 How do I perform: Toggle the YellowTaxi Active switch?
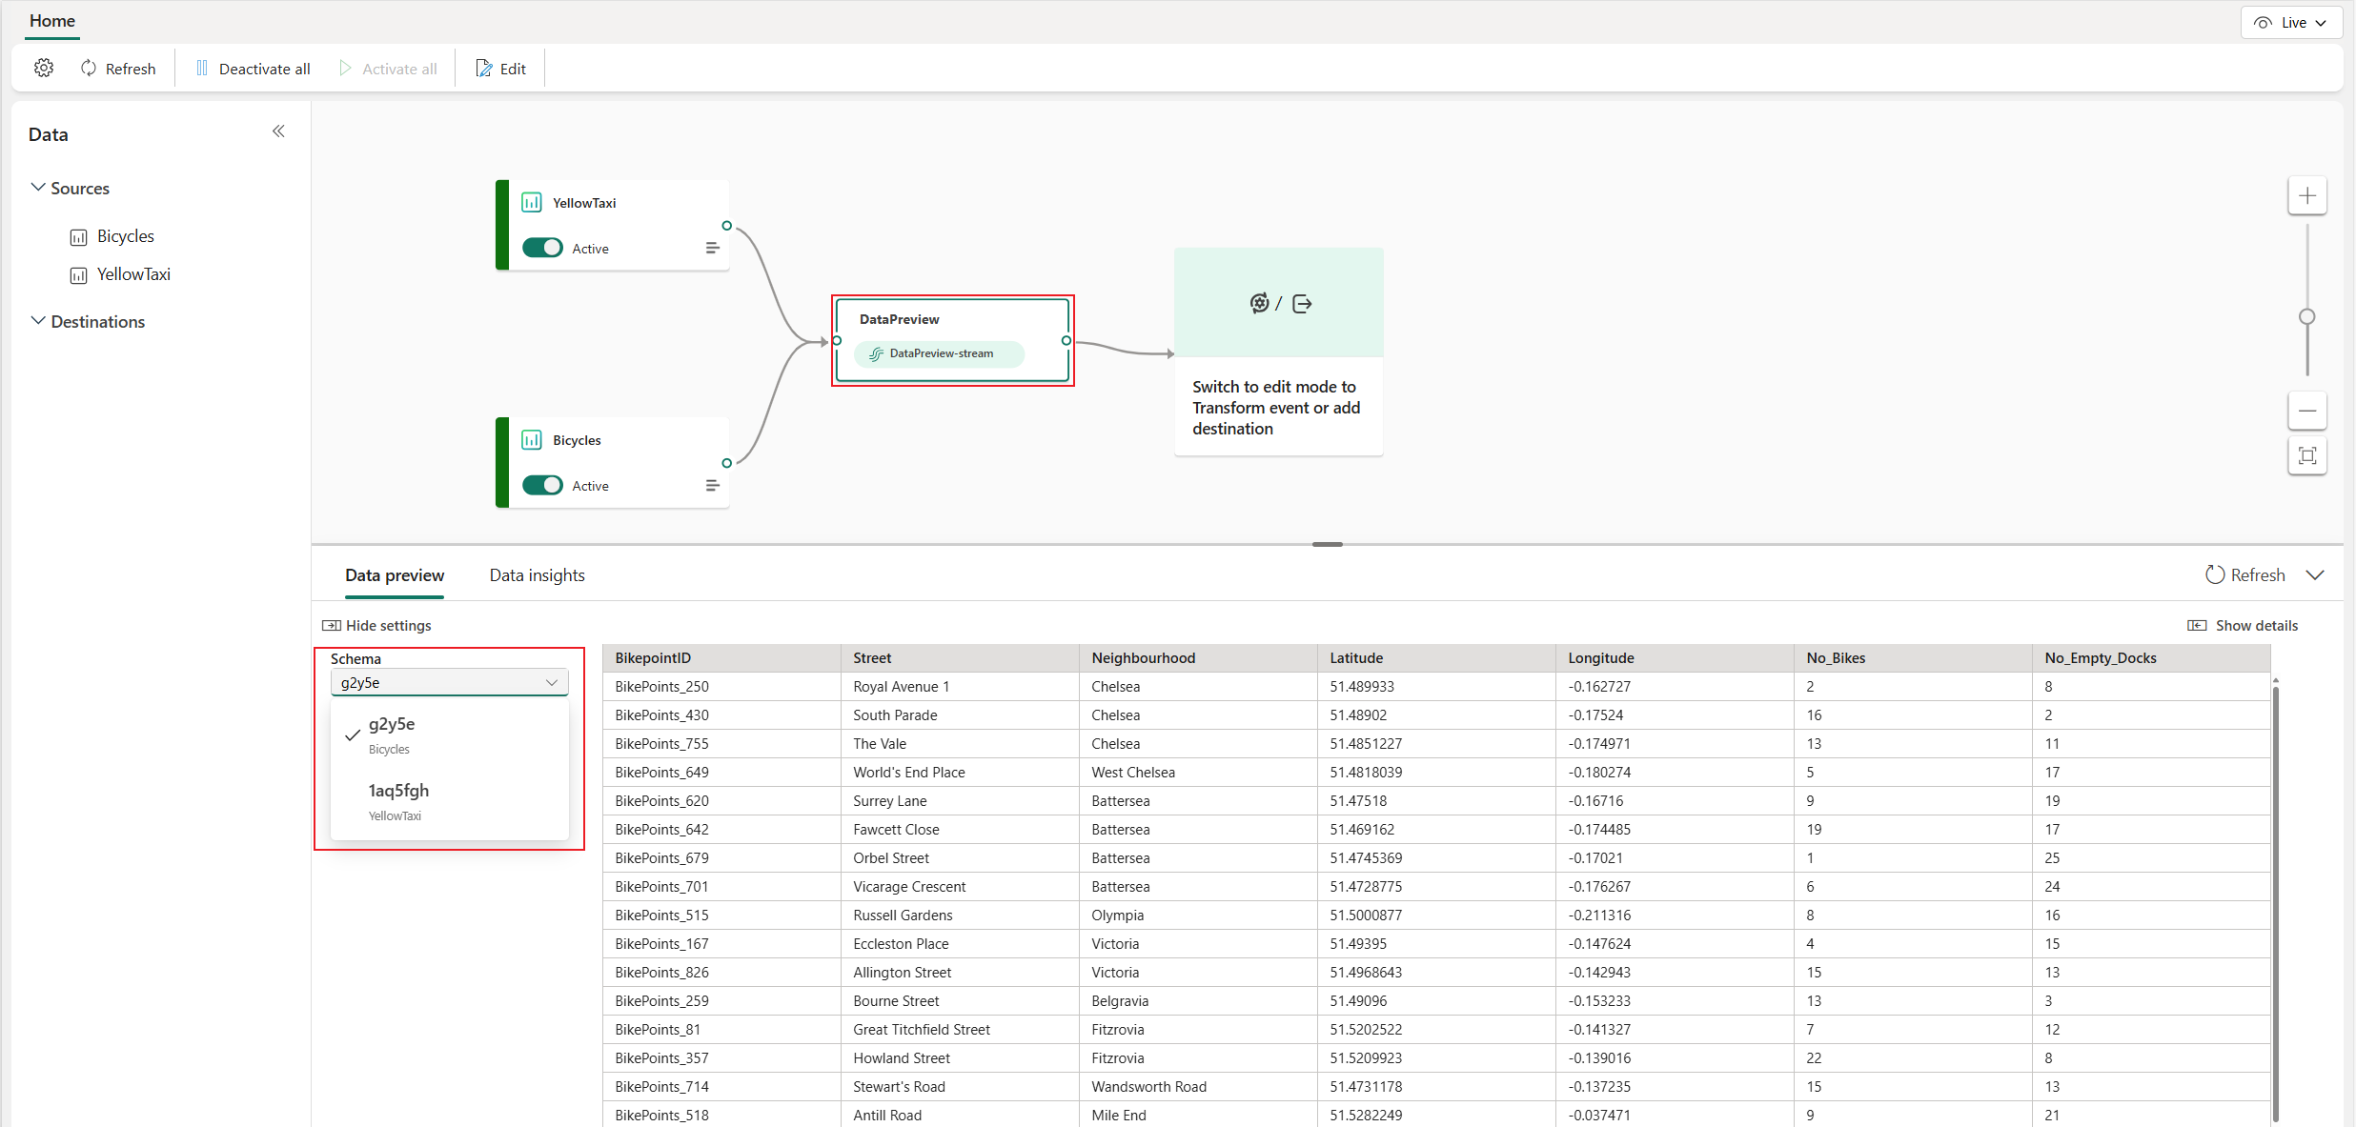tap(542, 248)
